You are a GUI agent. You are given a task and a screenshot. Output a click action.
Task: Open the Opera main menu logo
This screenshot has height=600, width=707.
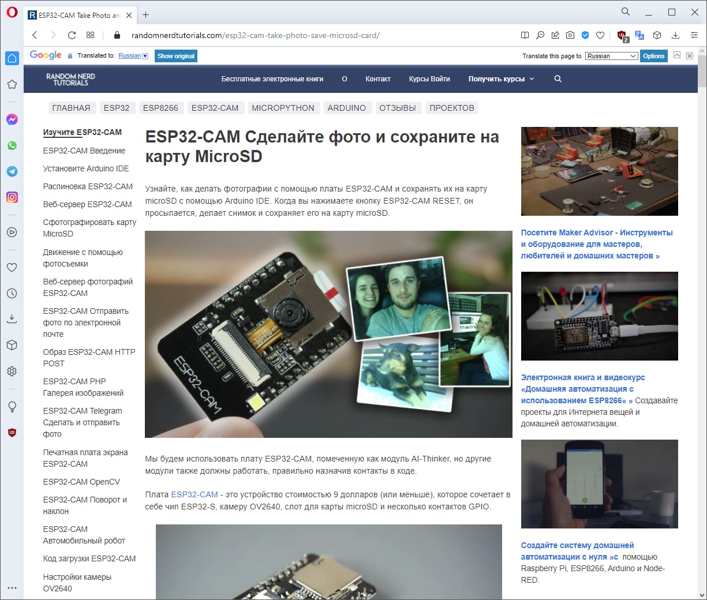pos(12,12)
